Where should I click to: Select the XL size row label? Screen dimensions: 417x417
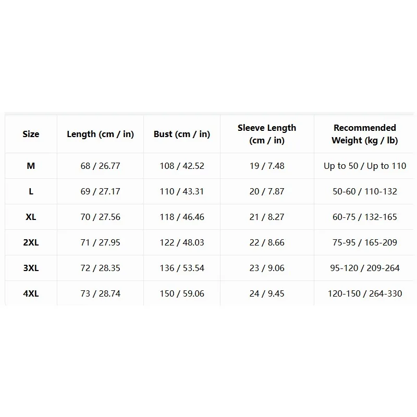pos(31,217)
